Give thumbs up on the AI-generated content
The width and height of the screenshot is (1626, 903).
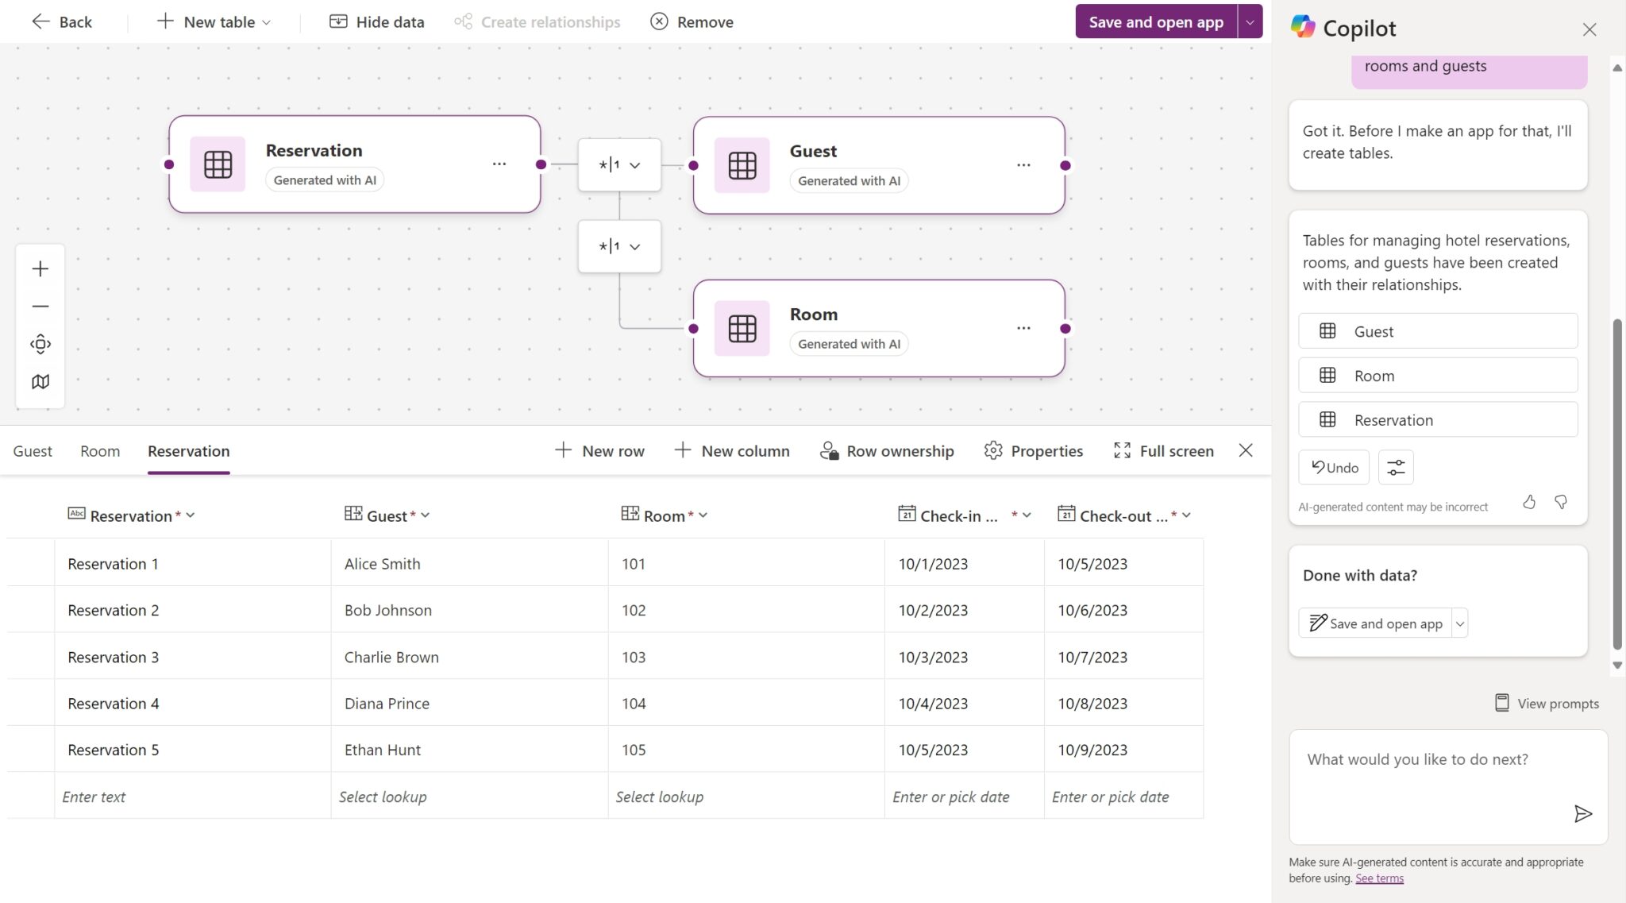tap(1528, 502)
